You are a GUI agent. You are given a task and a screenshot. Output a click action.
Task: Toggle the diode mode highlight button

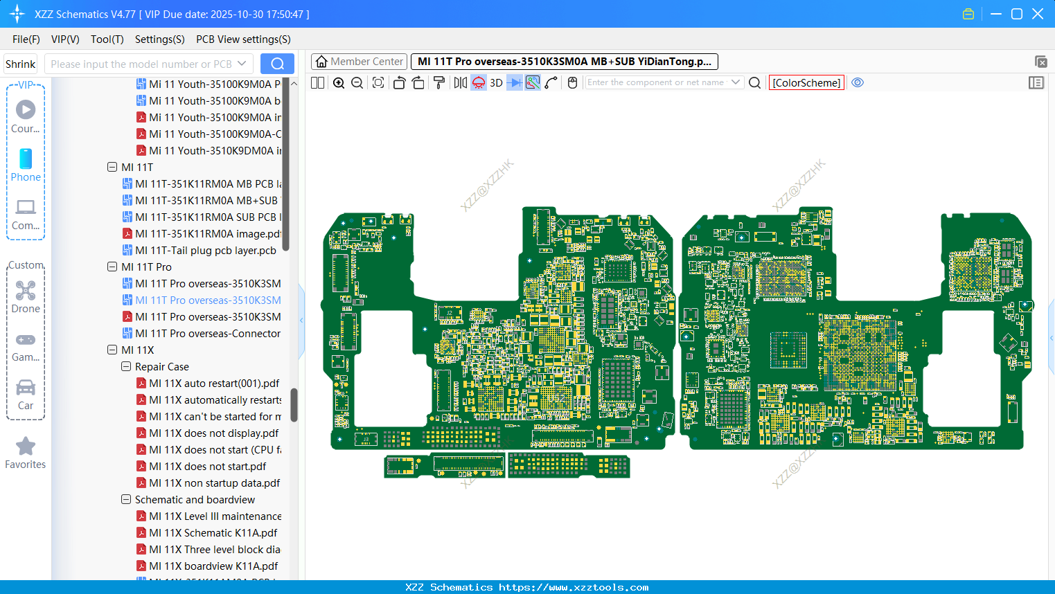pos(514,83)
